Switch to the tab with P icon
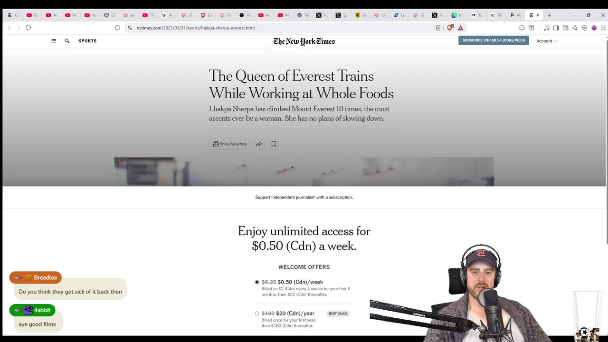608x342 pixels. (x=515, y=15)
